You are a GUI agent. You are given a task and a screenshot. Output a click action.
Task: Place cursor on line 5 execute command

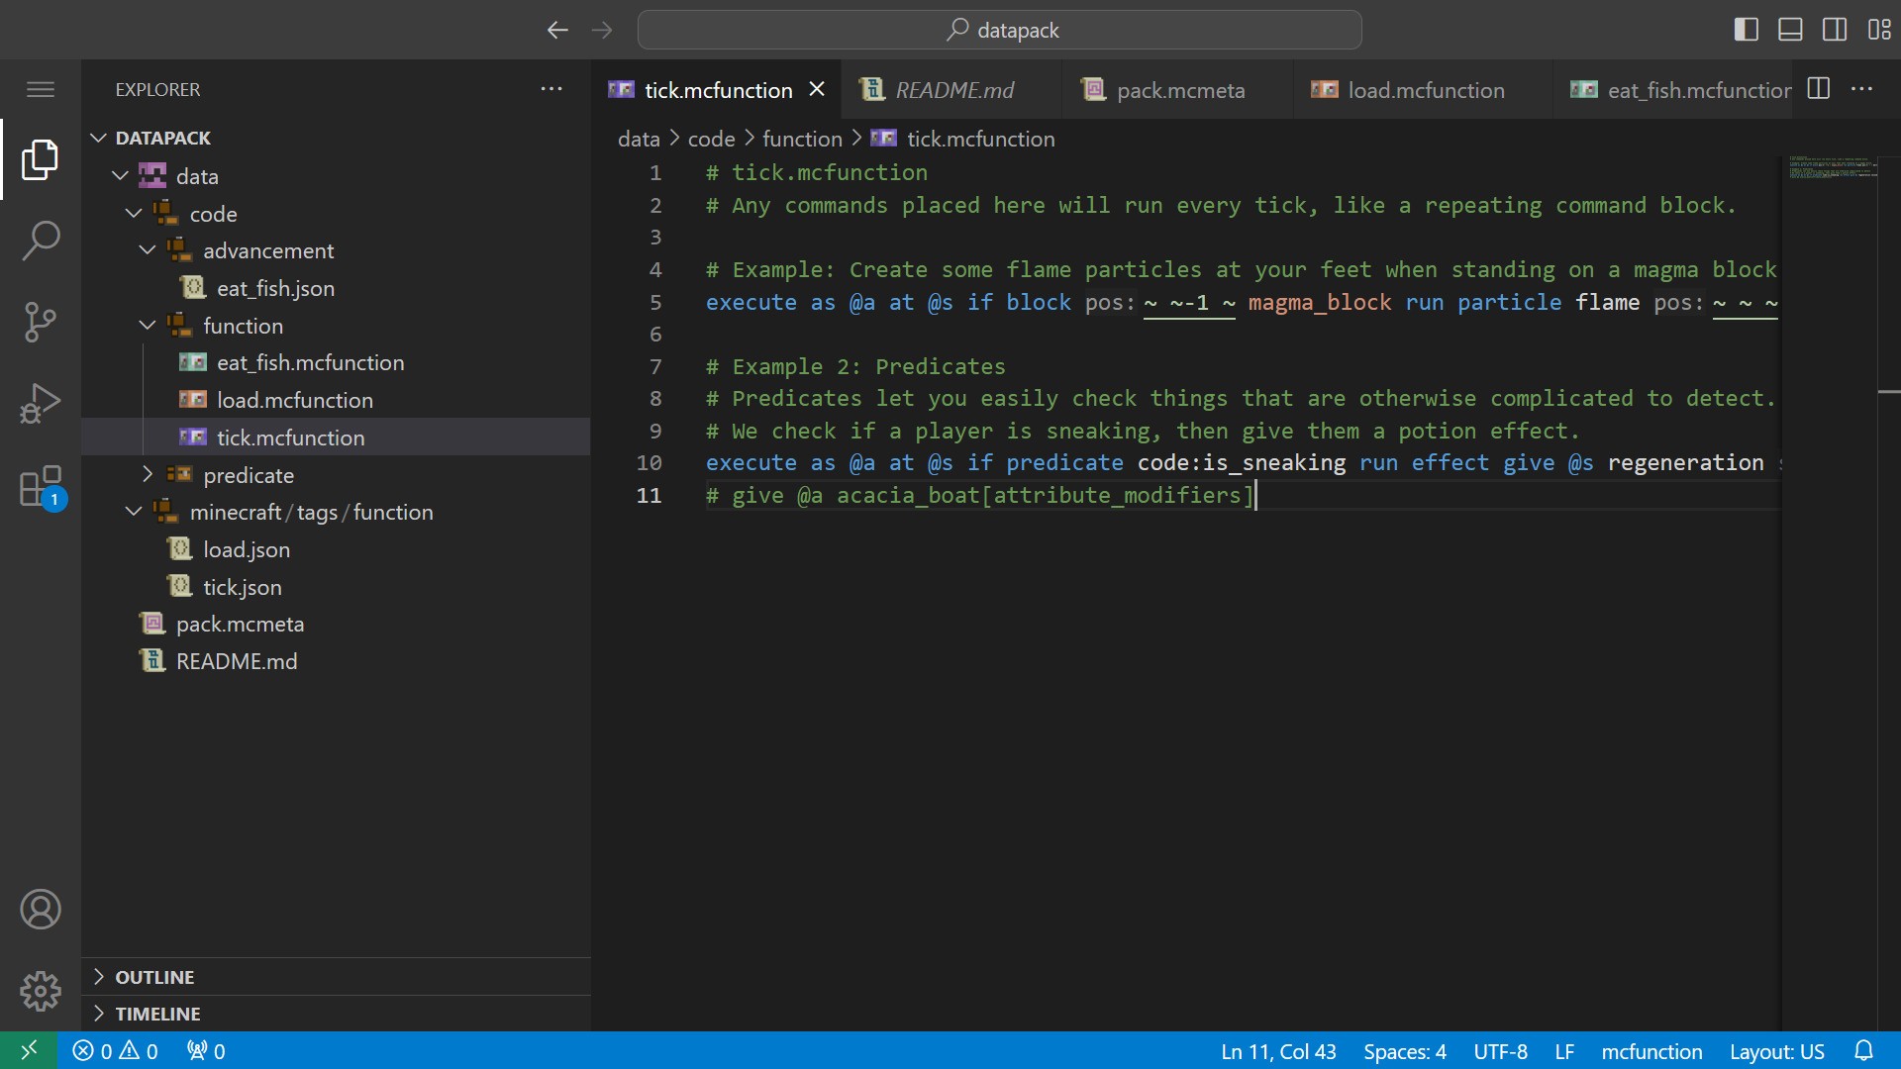[1242, 302]
